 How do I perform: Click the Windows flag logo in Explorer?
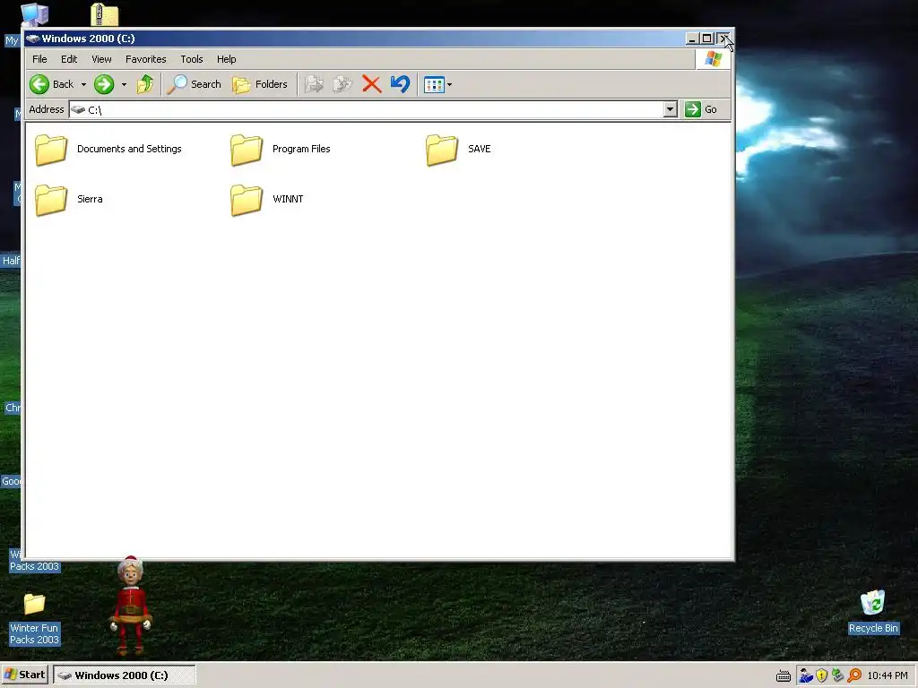[x=713, y=59]
